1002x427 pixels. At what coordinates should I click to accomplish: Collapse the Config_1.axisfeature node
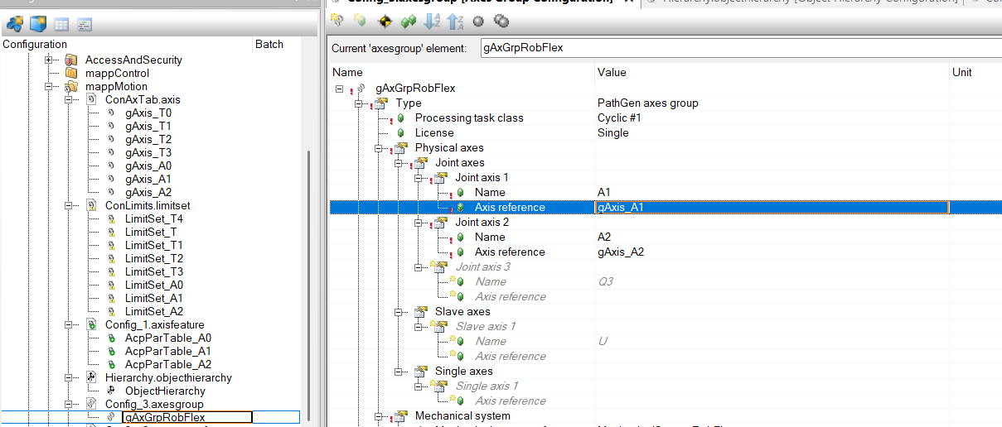coord(69,324)
